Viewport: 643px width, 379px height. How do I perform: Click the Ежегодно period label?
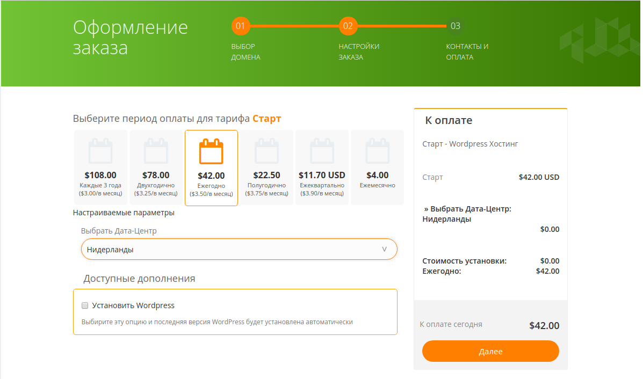click(x=211, y=186)
